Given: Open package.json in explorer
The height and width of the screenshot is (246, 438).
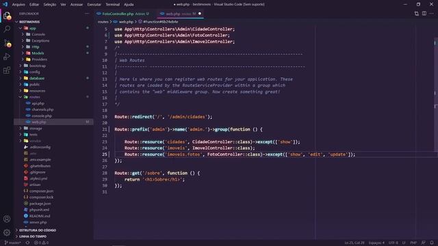Looking at the screenshot, I should (40, 204).
